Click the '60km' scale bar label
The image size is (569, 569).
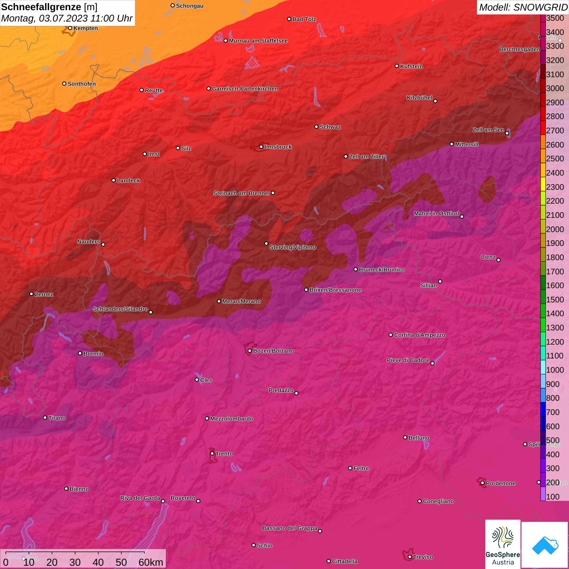point(151,562)
